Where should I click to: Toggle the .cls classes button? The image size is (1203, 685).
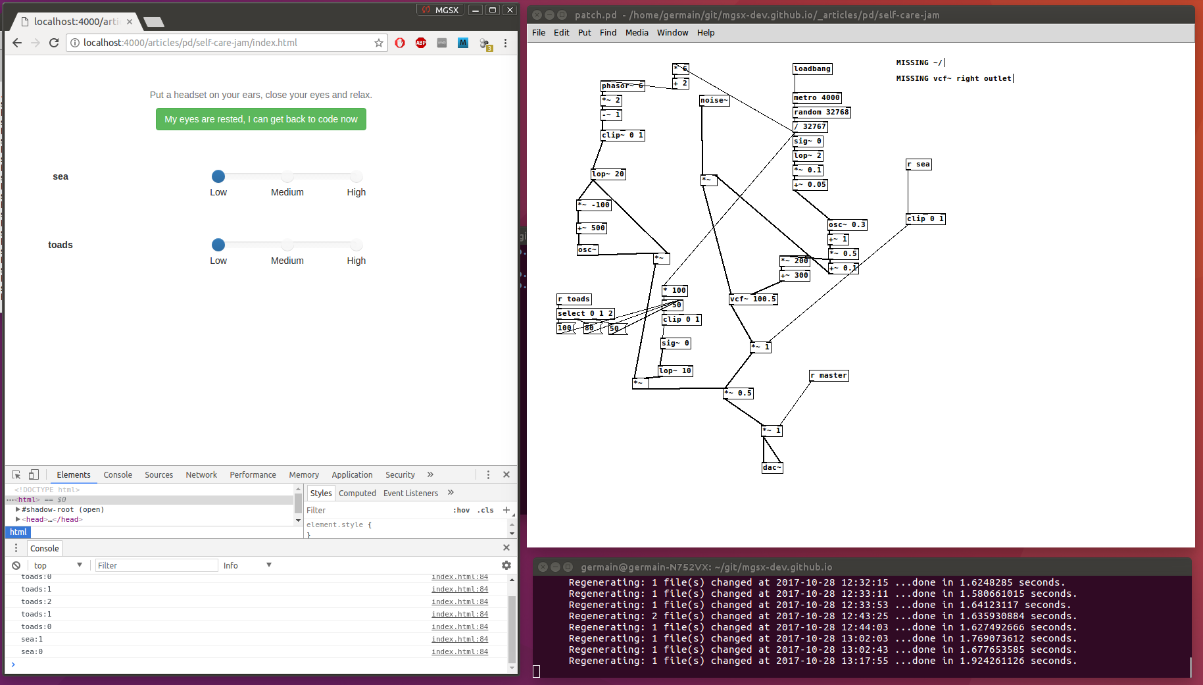(x=485, y=510)
